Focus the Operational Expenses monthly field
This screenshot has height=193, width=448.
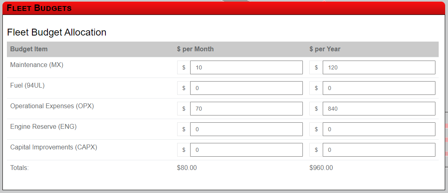pos(246,109)
